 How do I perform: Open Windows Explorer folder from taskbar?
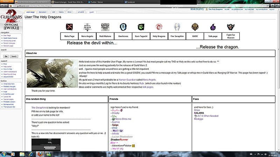22,154
